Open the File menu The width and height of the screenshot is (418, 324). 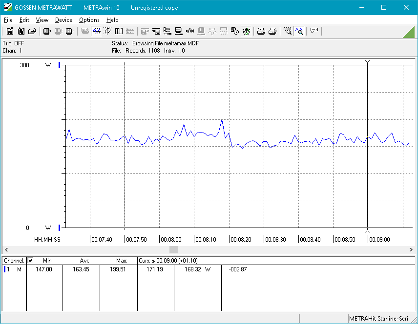8,20
